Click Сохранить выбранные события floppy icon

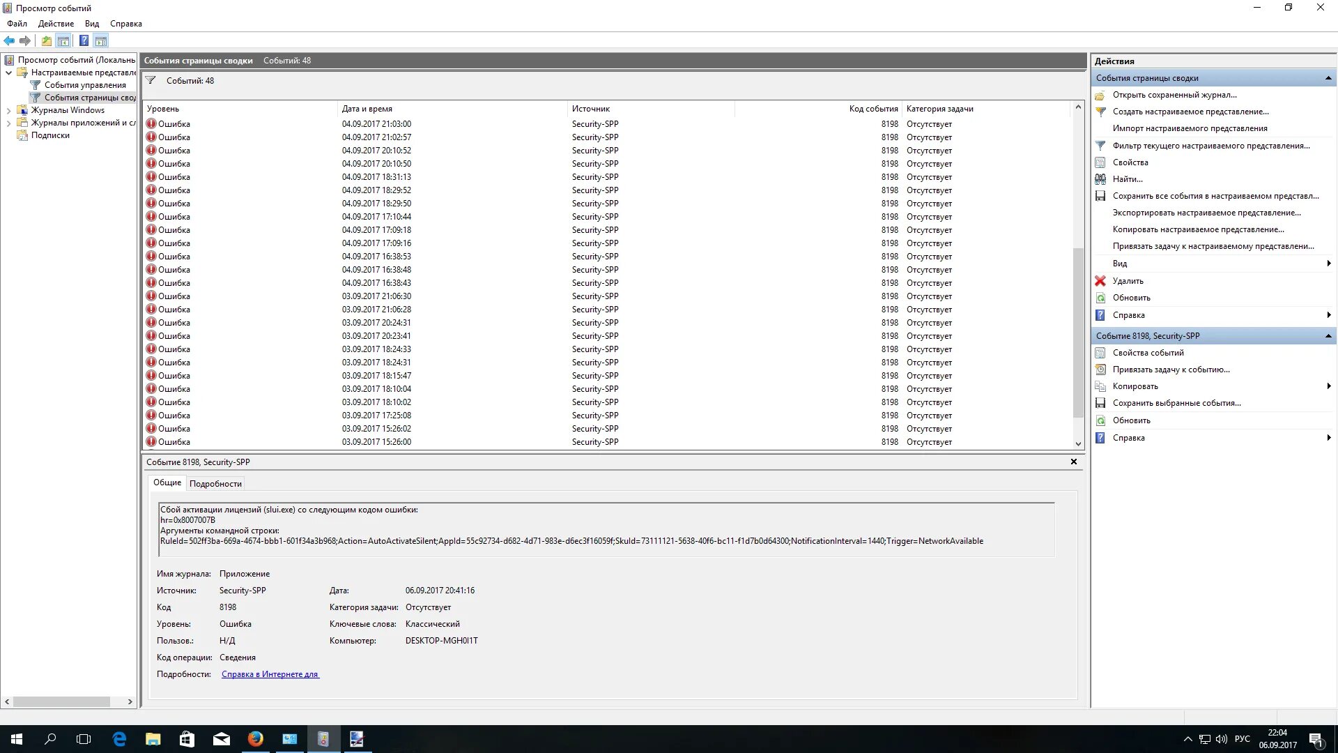(x=1100, y=403)
